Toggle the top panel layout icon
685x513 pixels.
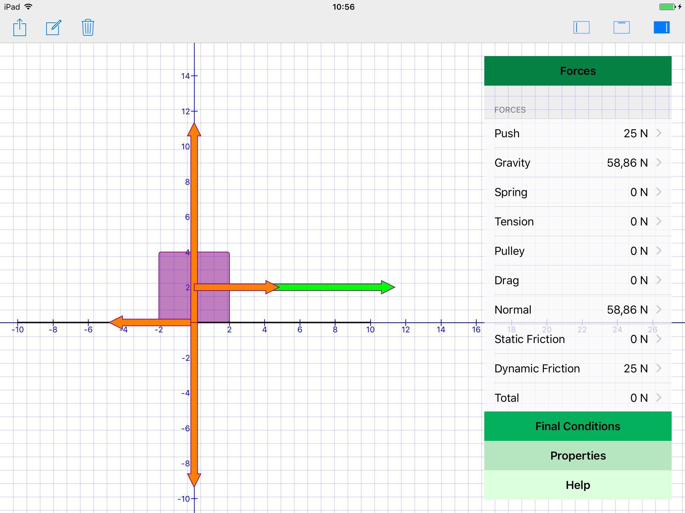point(621,27)
